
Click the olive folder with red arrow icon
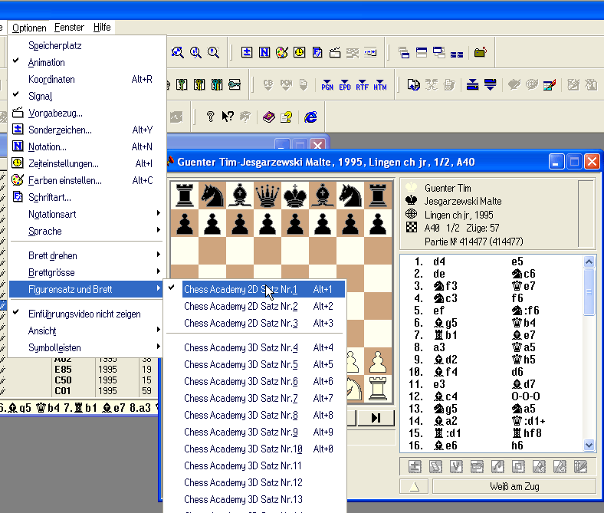[x=481, y=52]
